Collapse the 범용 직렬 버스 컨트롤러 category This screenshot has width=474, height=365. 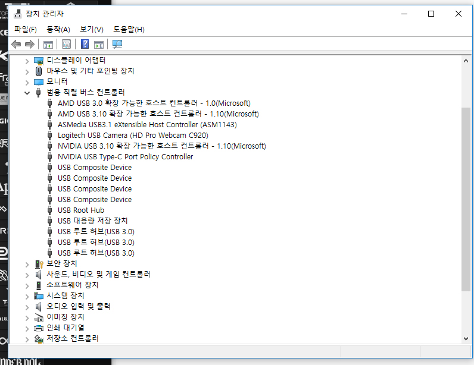(27, 93)
